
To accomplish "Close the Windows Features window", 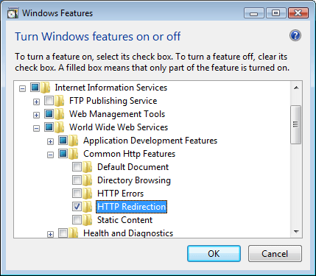I will click(298, 13).
